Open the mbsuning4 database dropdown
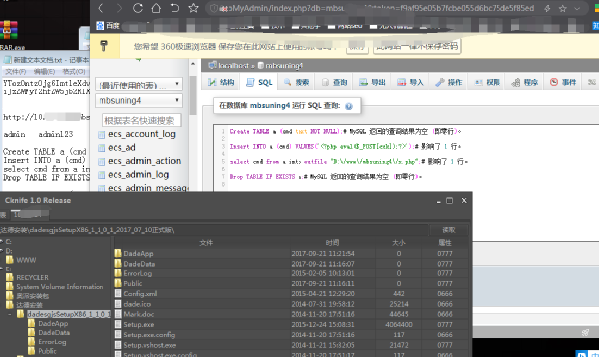Viewport: 599px width, 358px height. coord(138,101)
